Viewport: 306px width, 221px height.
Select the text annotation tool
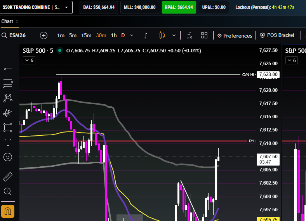point(8,142)
